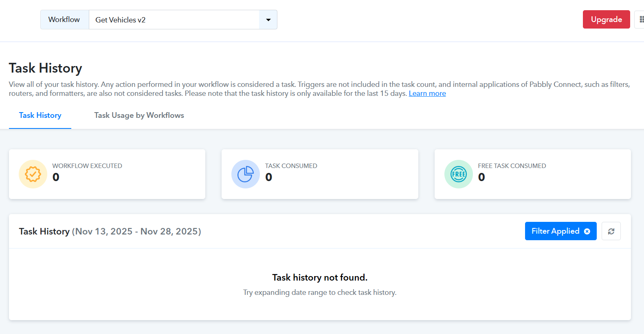Click the Filter Applied button label
The width and height of the screenshot is (644, 334).
pos(555,231)
